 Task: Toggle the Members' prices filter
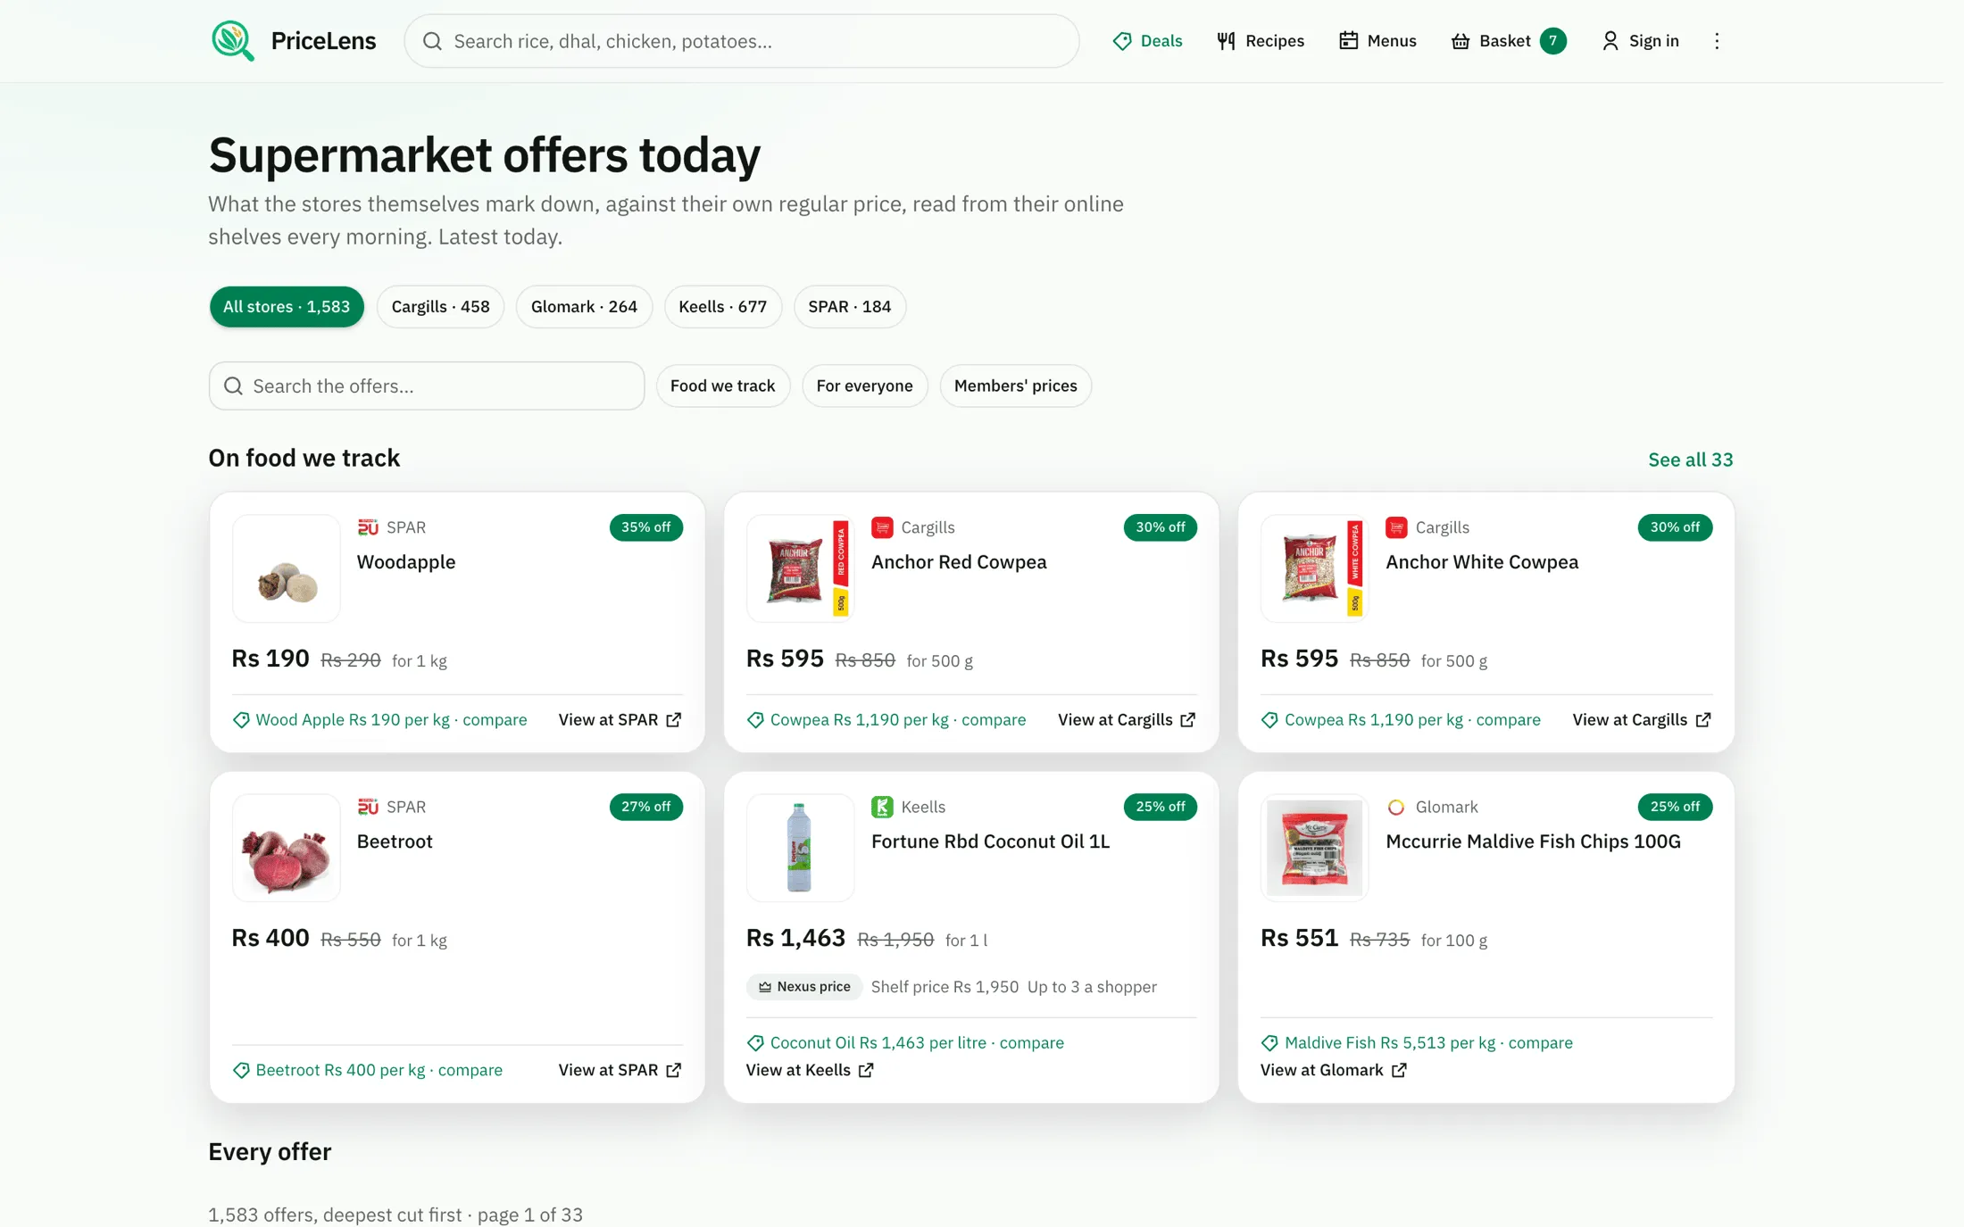click(x=1015, y=386)
